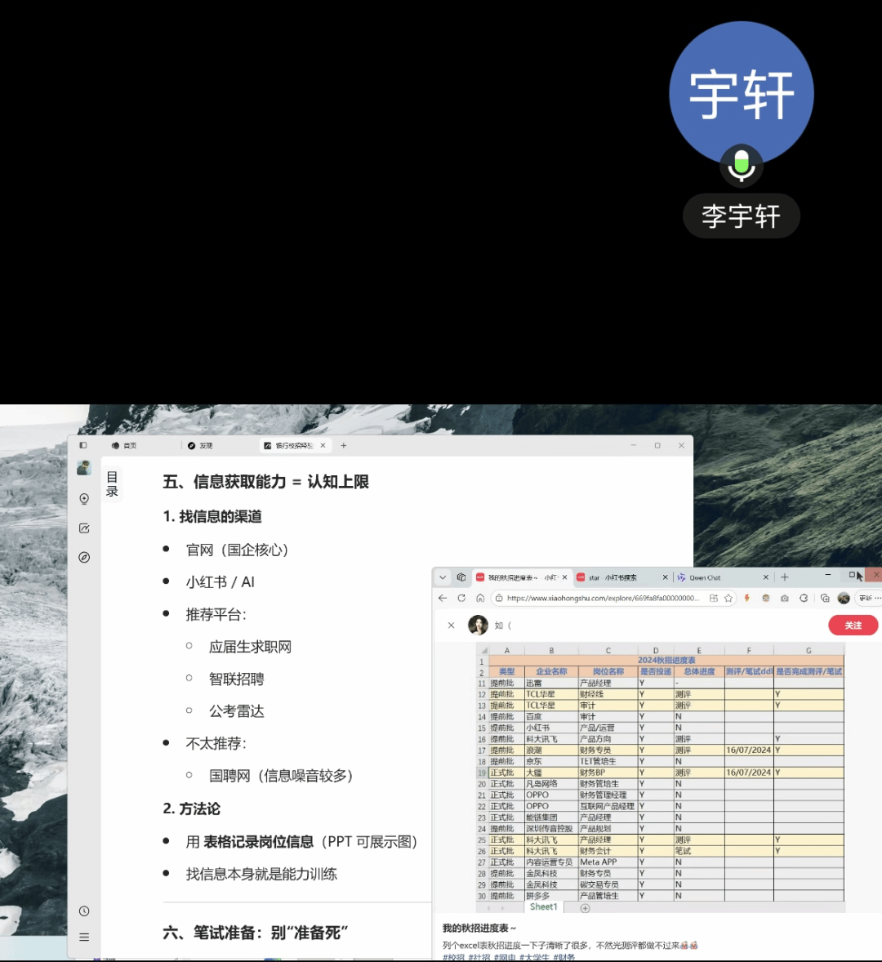Toggle the microphone icon under the avatar
882x962 pixels.
tap(741, 164)
